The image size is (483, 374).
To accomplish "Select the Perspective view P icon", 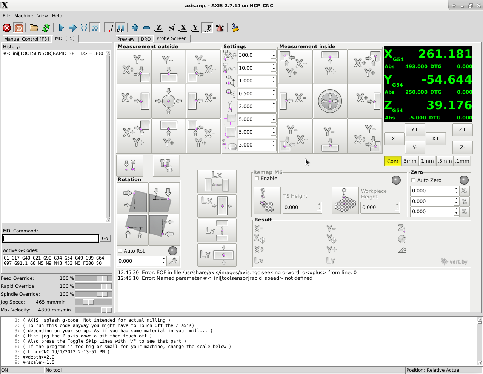I will [x=207, y=28].
